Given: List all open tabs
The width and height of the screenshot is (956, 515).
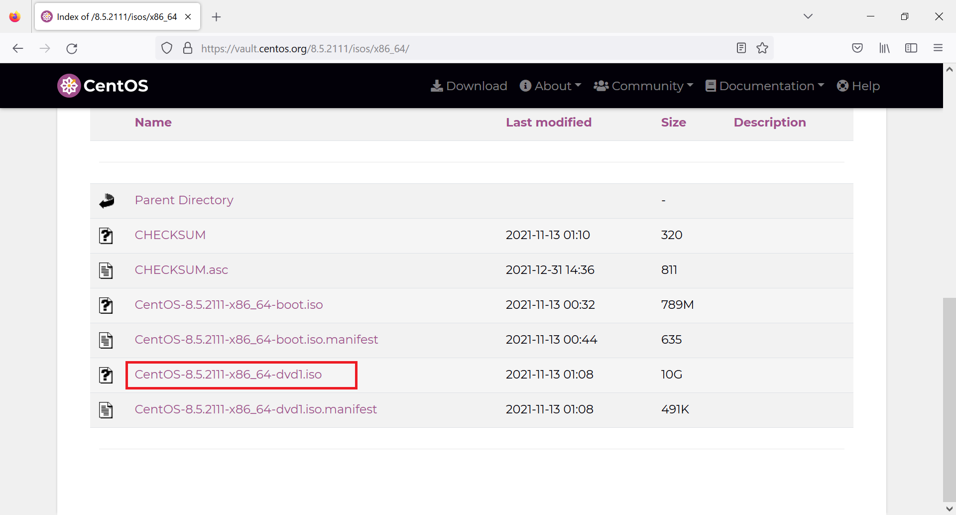Looking at the screenshot, I should click(x=808, y=16).
